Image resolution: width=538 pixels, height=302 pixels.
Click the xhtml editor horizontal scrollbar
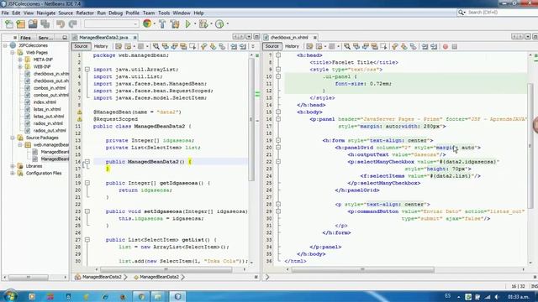click(362, 270)
